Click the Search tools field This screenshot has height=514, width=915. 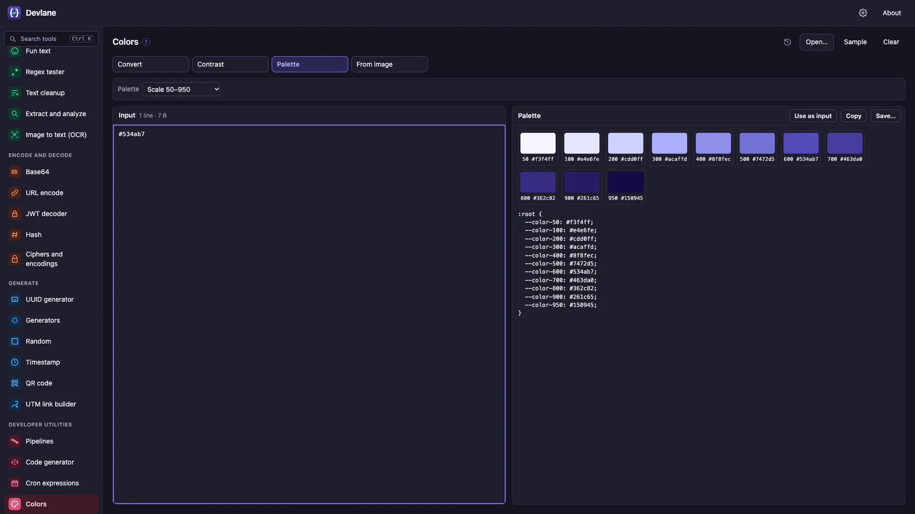coord(51,39)
